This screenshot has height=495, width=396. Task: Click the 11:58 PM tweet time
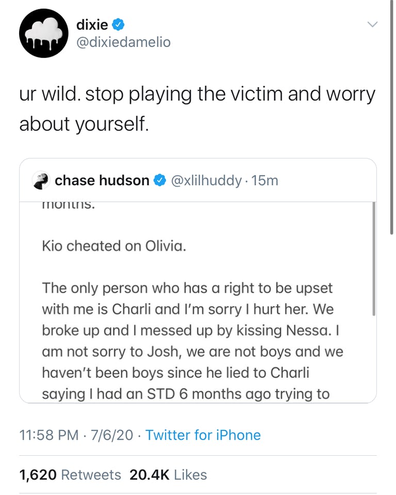click(48, 435)
